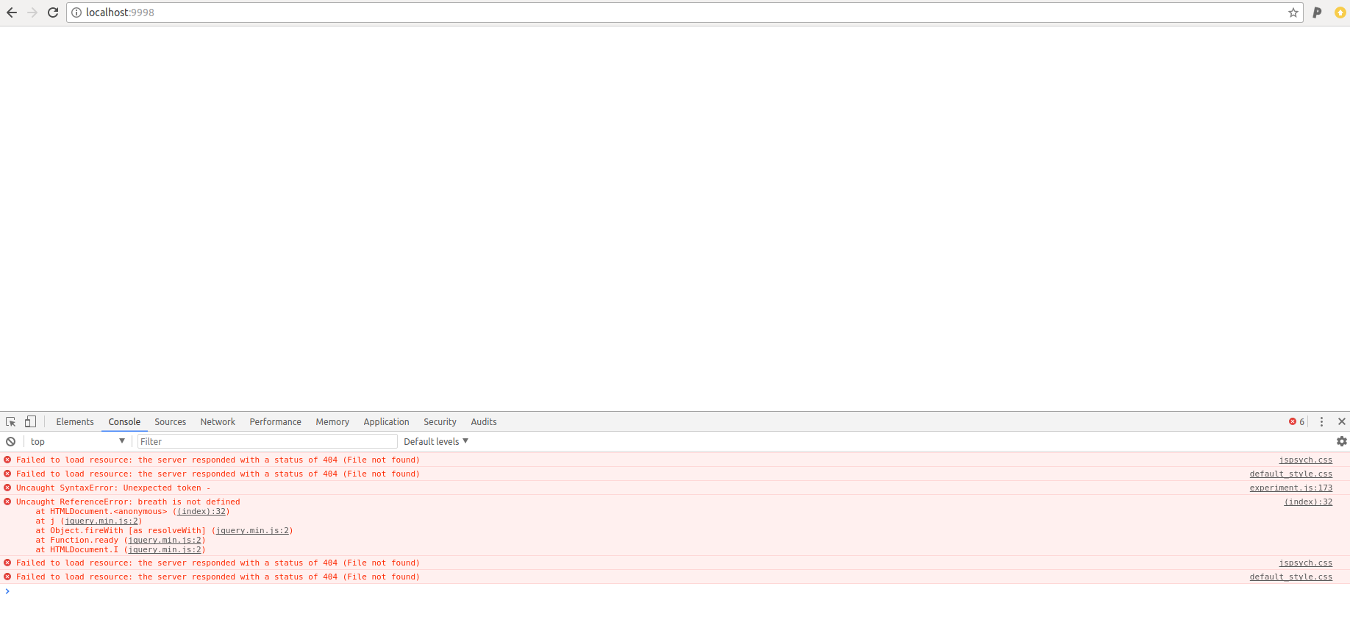
Task: Reload the localhost page
Action: (x=53, y=13)
